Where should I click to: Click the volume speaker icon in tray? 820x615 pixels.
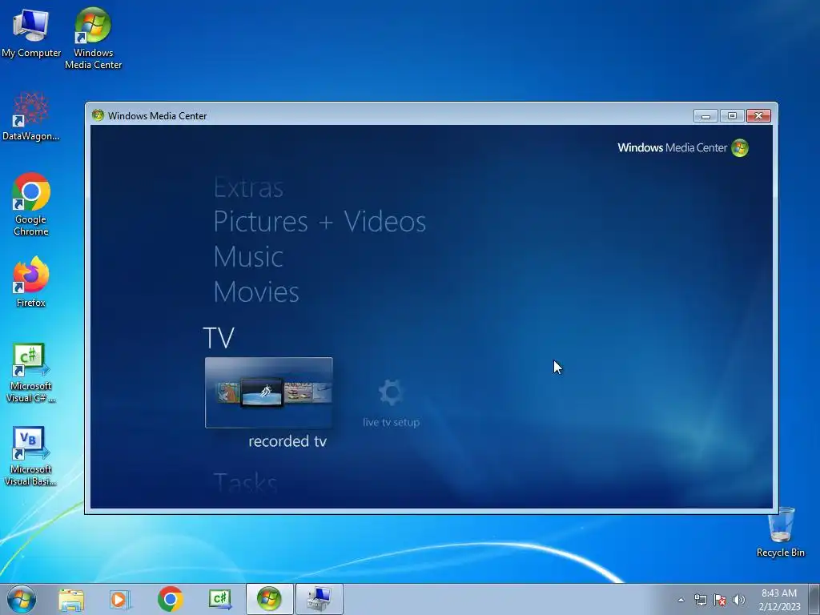coord(739,600)
